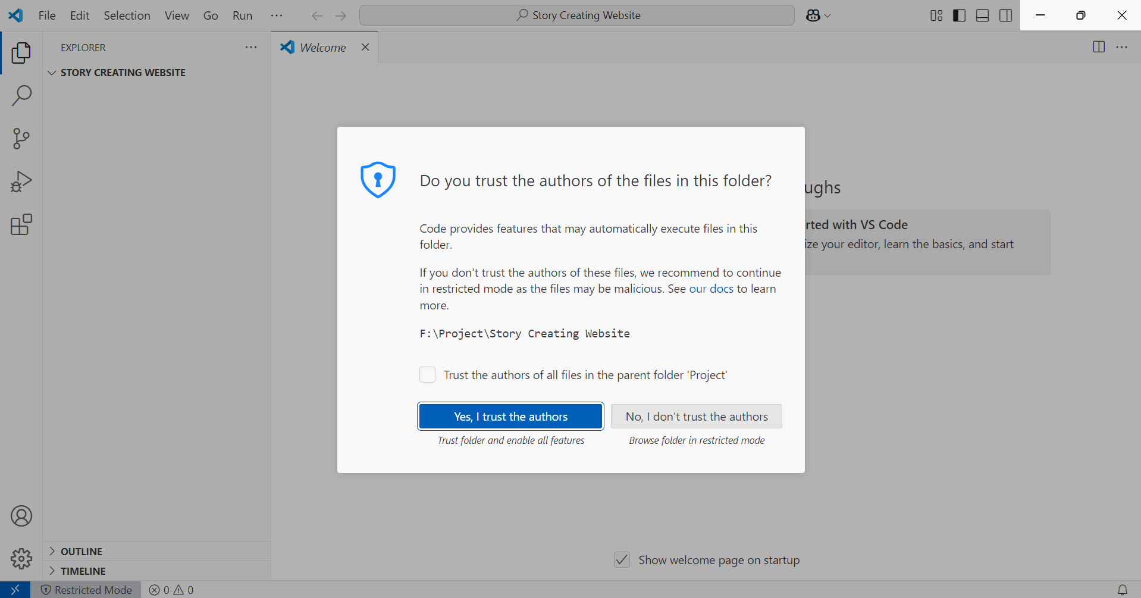Click 'Browse folder in restricted mode' caption
Image resolution: width=1141 pixels, height=598 pixels.
(x=697, y=440)
